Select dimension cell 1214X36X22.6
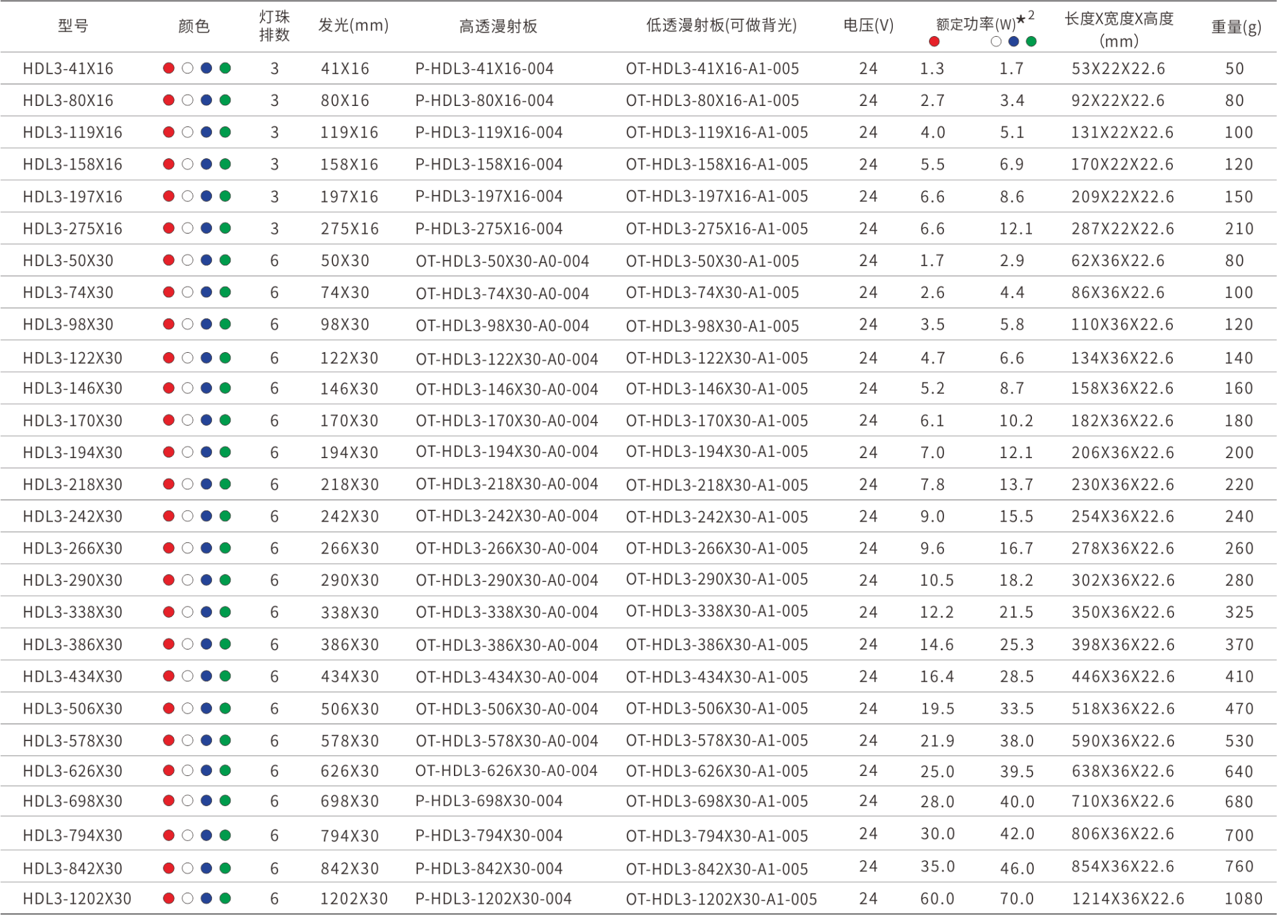 [1127, 898]
